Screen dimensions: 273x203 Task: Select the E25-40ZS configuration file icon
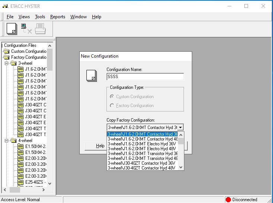(x=20, y=182)
